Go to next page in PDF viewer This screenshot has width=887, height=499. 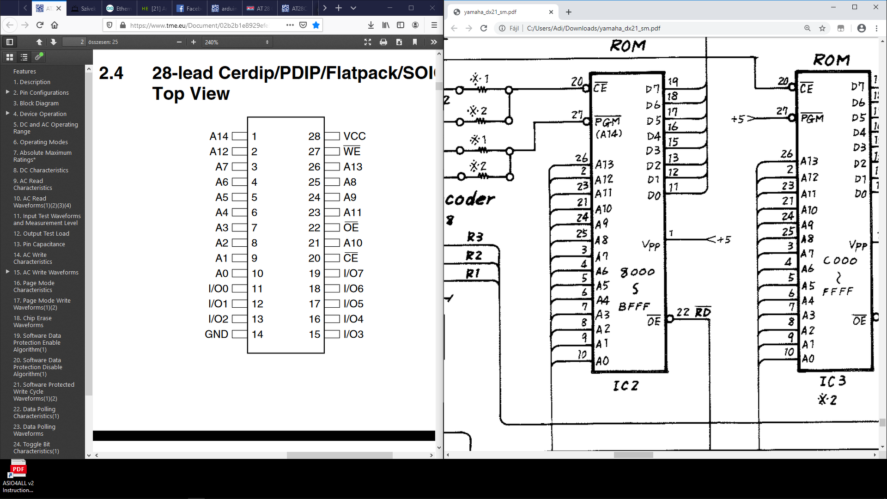coord(54,42)
